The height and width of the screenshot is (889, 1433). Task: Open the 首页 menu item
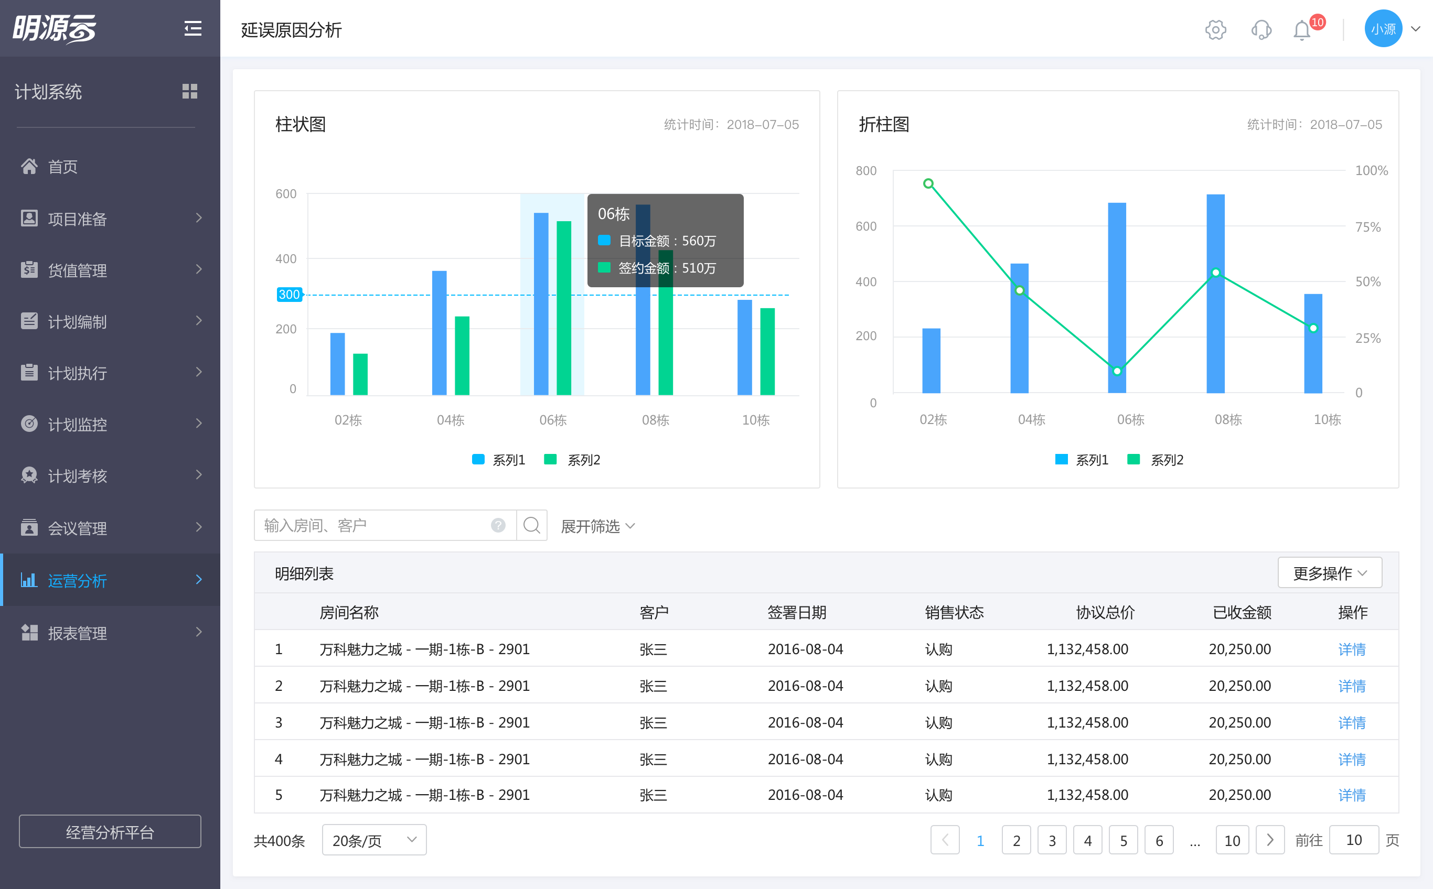pos(110,166)
